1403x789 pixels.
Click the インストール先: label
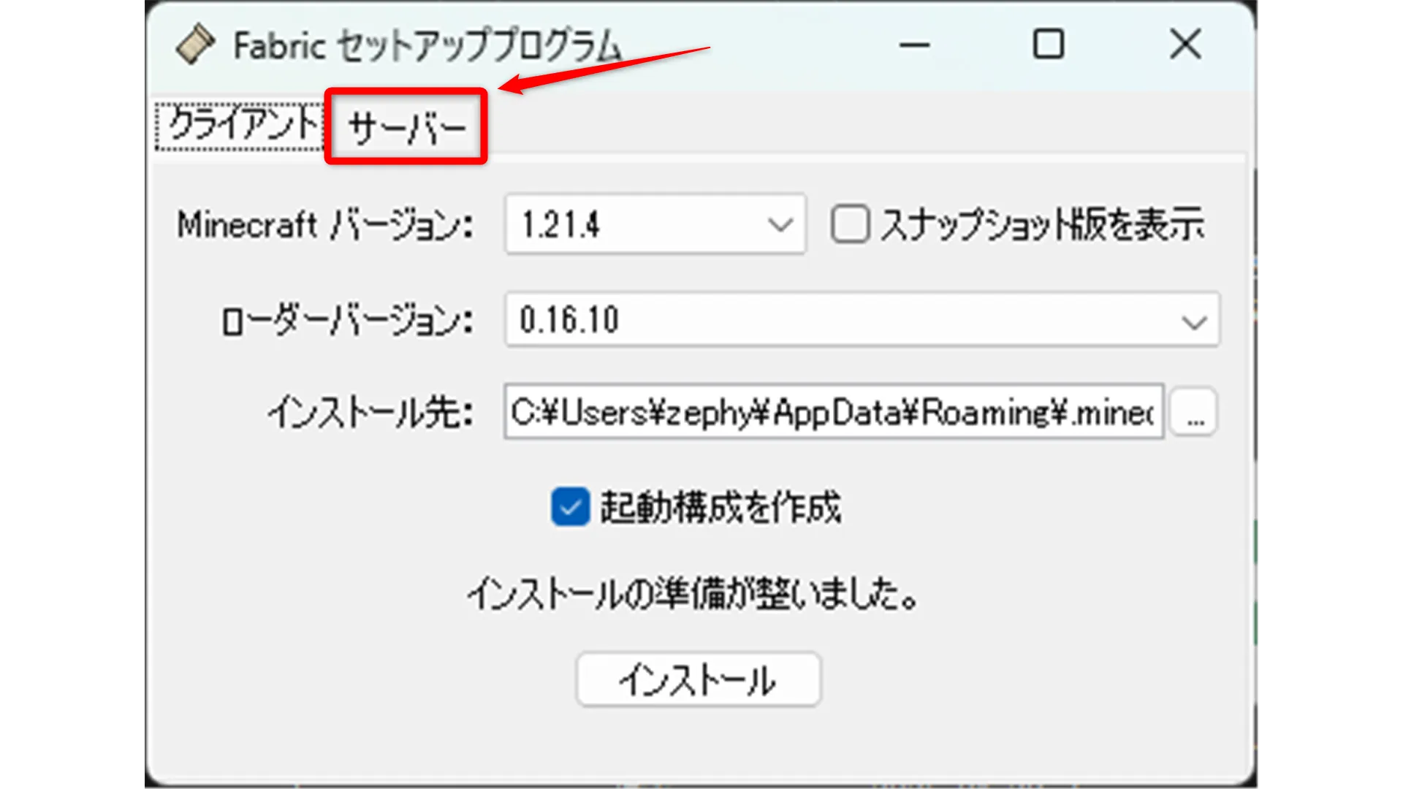point(370,413)
